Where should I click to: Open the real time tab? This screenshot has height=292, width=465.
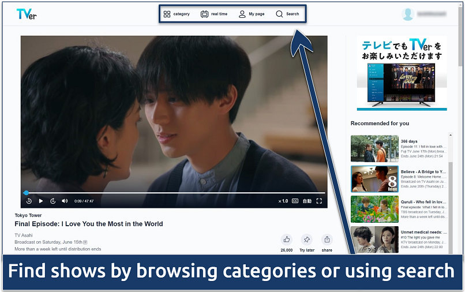point(214,14)
